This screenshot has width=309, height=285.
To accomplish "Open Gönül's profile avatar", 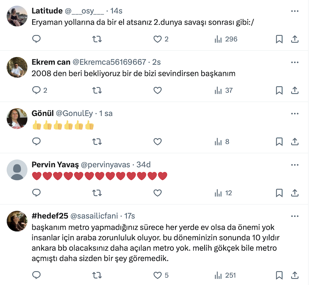I will 17,118.
